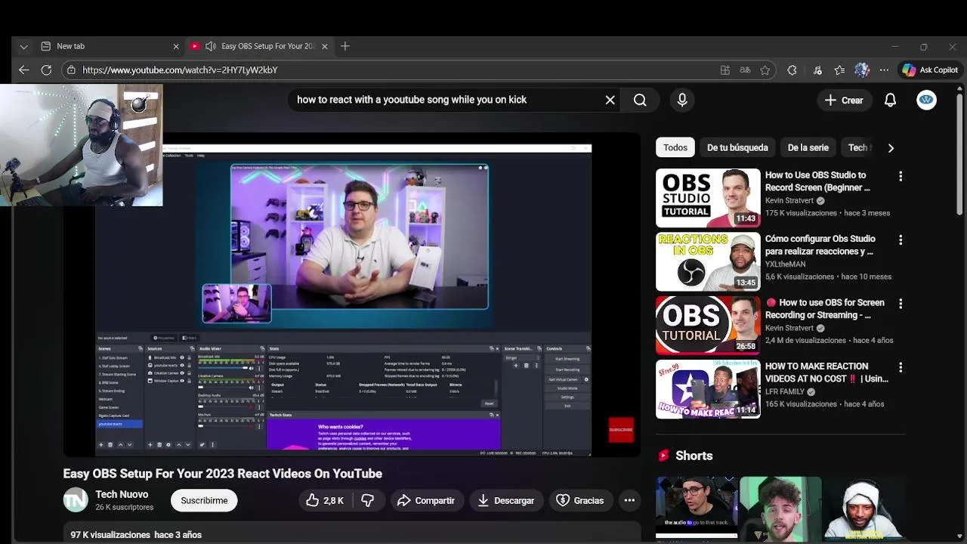Click the translate page icon

coord(745,70)
